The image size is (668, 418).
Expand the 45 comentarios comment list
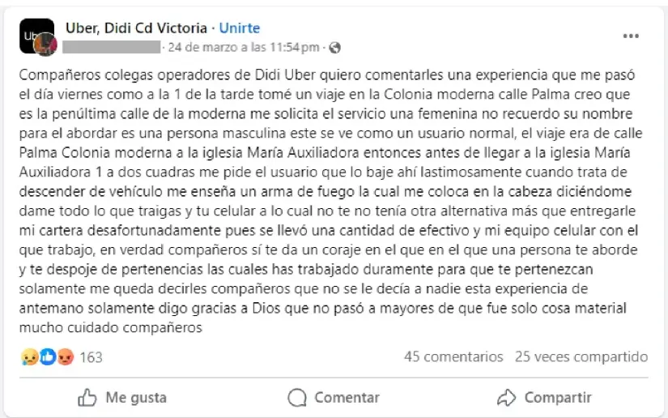(x=453, y=356)
